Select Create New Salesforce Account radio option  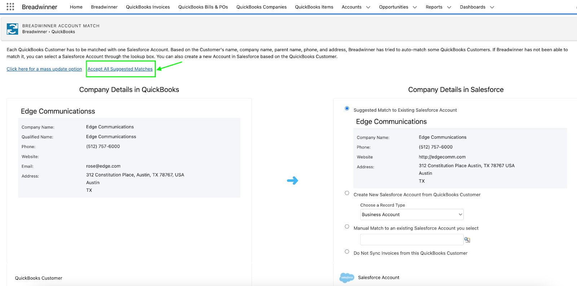point(347,193)
